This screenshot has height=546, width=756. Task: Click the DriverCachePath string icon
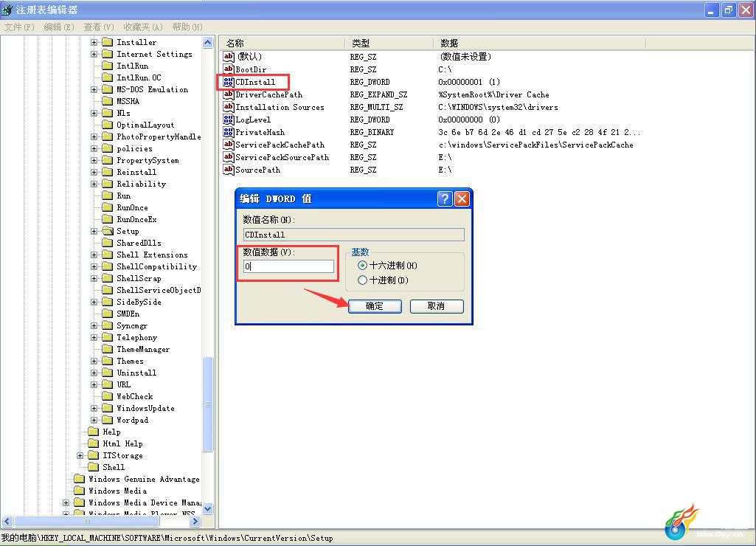[229, 94]
